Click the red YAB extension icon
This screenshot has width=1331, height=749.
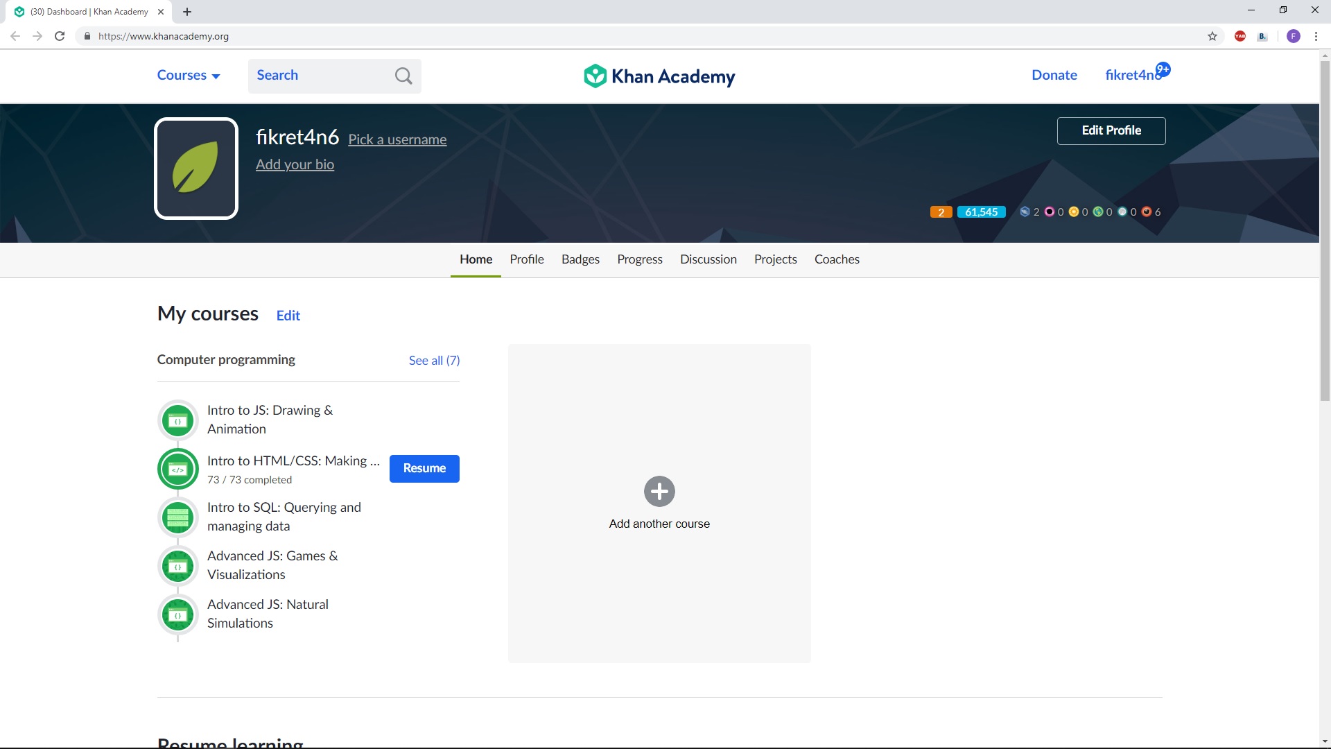(x=1240, y=36)
